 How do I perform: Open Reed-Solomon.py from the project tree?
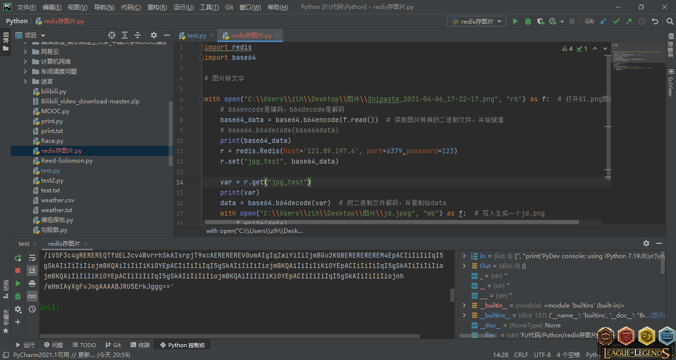[x=66, y=161]
